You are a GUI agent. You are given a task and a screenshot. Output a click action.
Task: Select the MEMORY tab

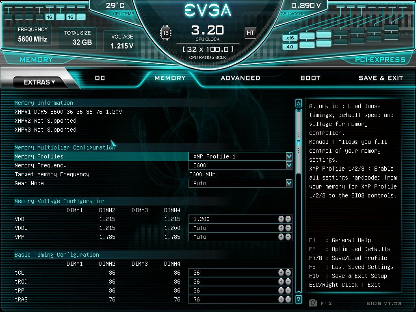coord(170,78)
